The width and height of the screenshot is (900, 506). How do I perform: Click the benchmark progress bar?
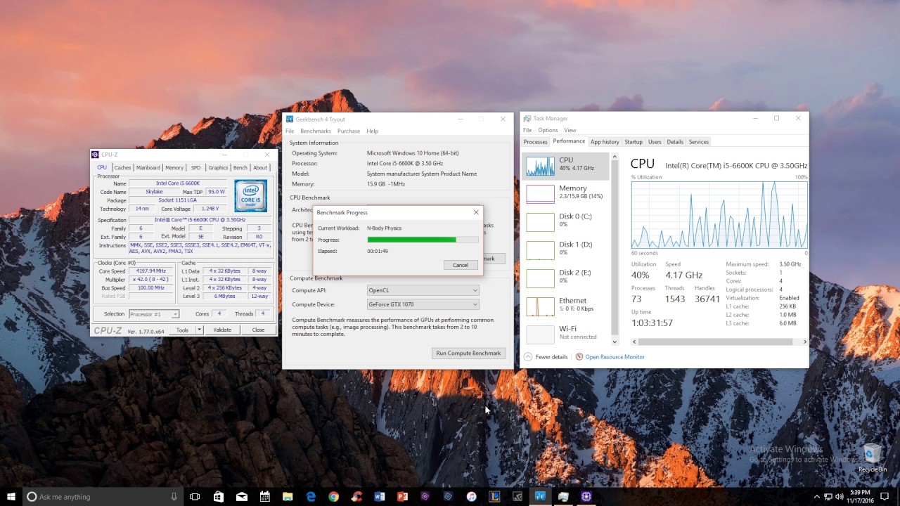423,240
